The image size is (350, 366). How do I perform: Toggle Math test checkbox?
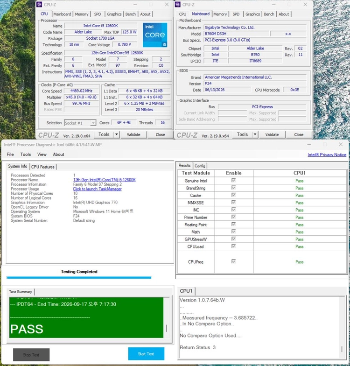pyautogui.click(x=233, y=232)
